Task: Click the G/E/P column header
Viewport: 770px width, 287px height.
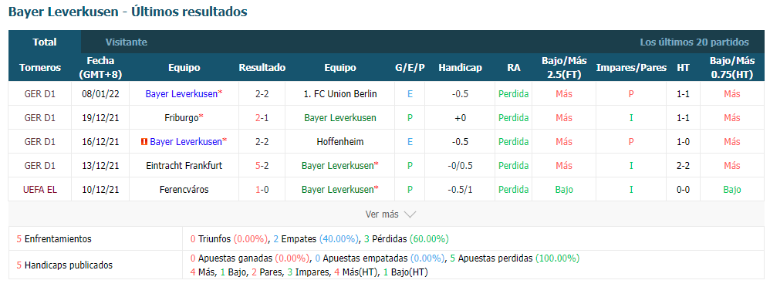Action: [410, 68]
